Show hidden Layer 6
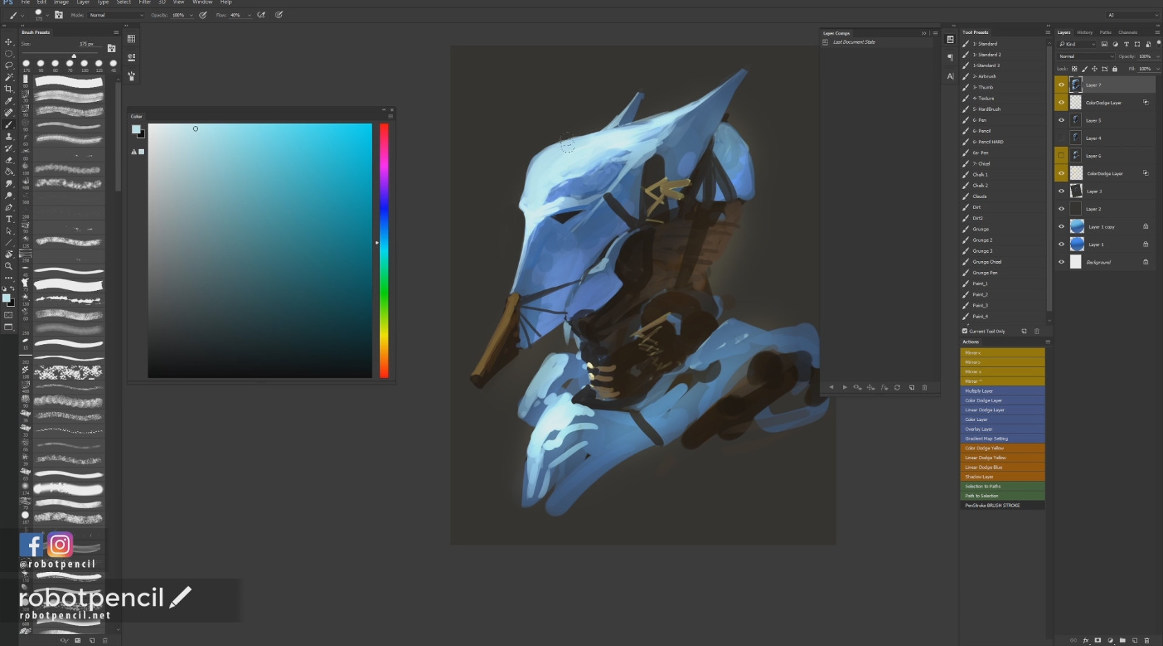Screen dimensions: 1163x646 [1061, 156]
